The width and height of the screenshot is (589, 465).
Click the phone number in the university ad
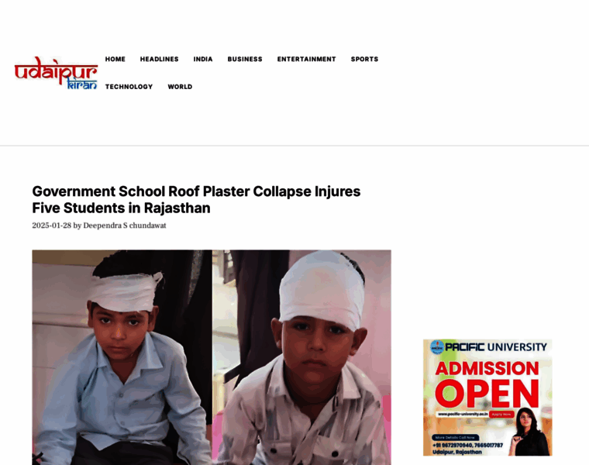click(467, 445)
